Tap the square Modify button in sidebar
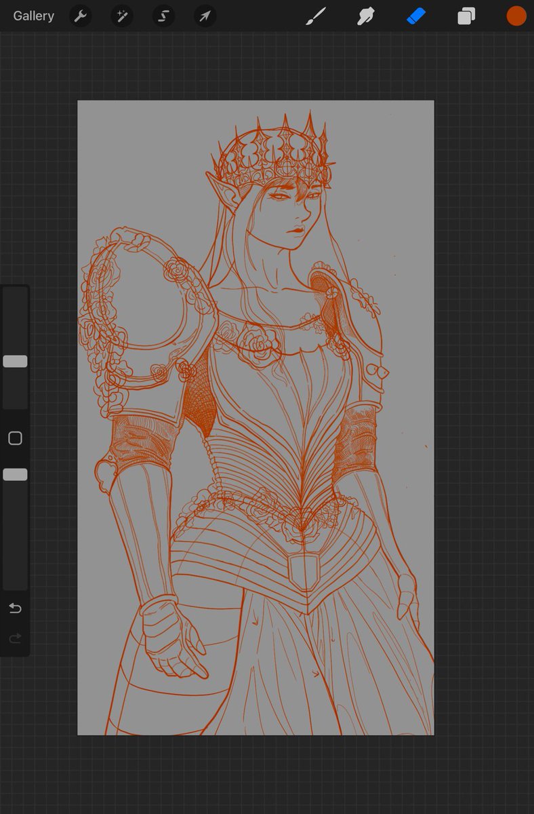This screenshot has height=814, width=534. pos(15,438)
